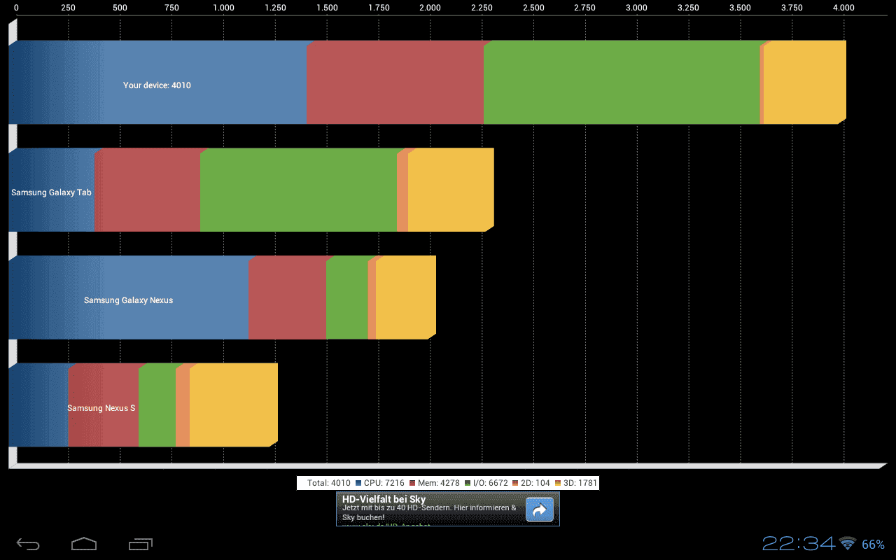Screen dimensions: 896x560
Task: Click the blue CPU legend swatch
Action: [358, 483]
